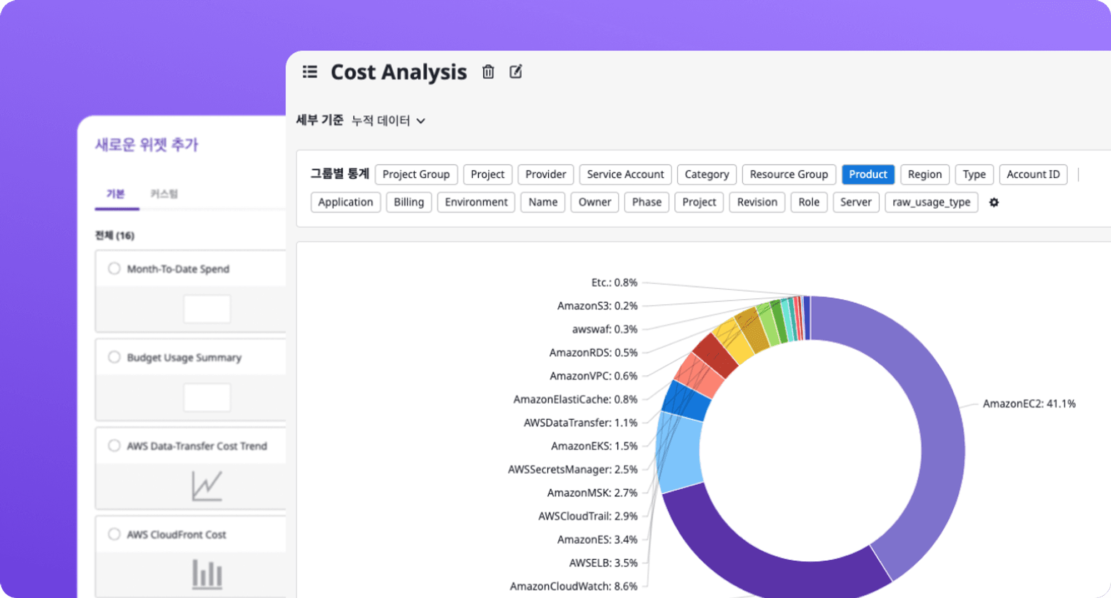1111x598 pixels.
Task: Switch to the 기본 tab
Action: tap(116, 194)
